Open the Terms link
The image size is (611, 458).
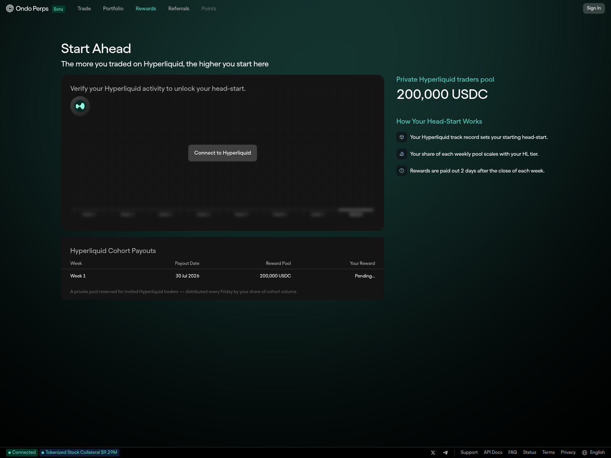point(548,452)
